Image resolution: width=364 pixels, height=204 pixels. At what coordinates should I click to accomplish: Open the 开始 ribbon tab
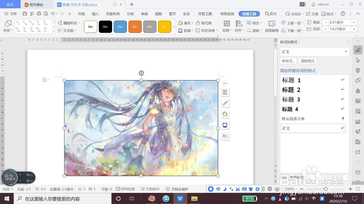tap(81, 14)
